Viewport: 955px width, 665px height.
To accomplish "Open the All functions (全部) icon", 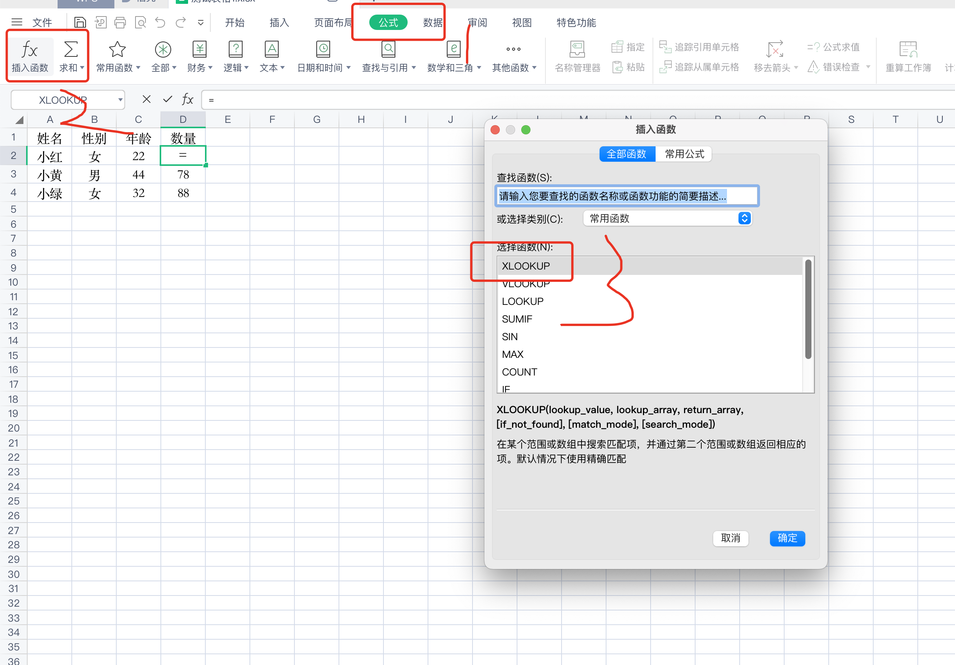I will 163,50.
